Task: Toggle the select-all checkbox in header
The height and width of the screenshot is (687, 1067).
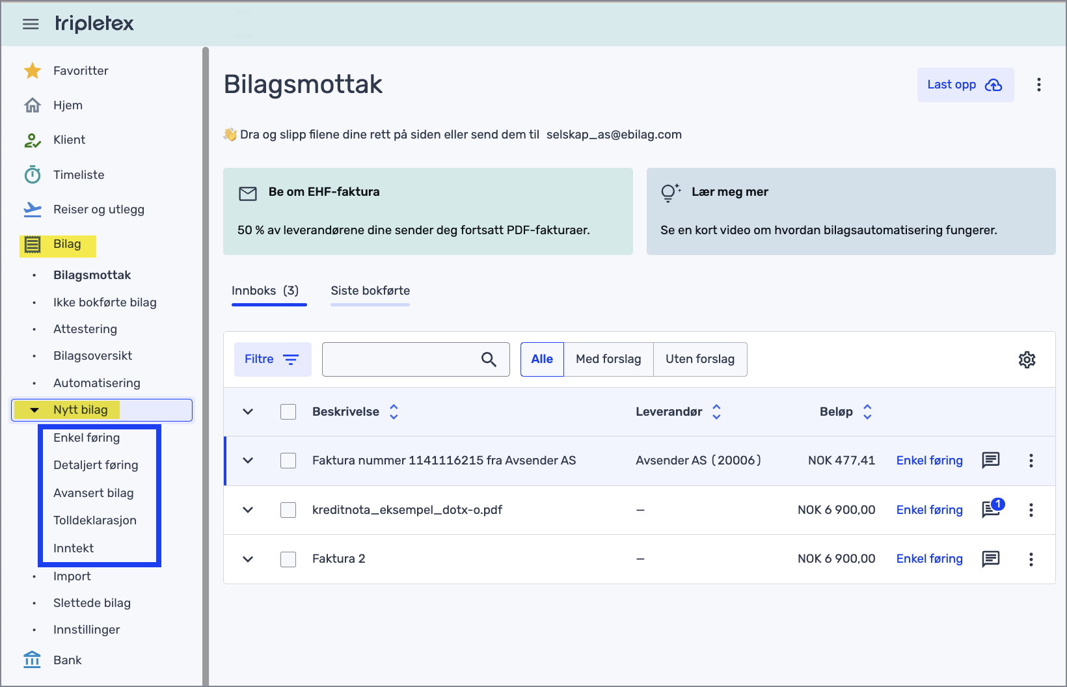Action: tap(288, 412)
